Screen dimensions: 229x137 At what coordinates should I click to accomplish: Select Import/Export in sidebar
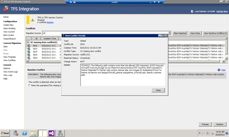pyautogui.click(x=10, y=39)
